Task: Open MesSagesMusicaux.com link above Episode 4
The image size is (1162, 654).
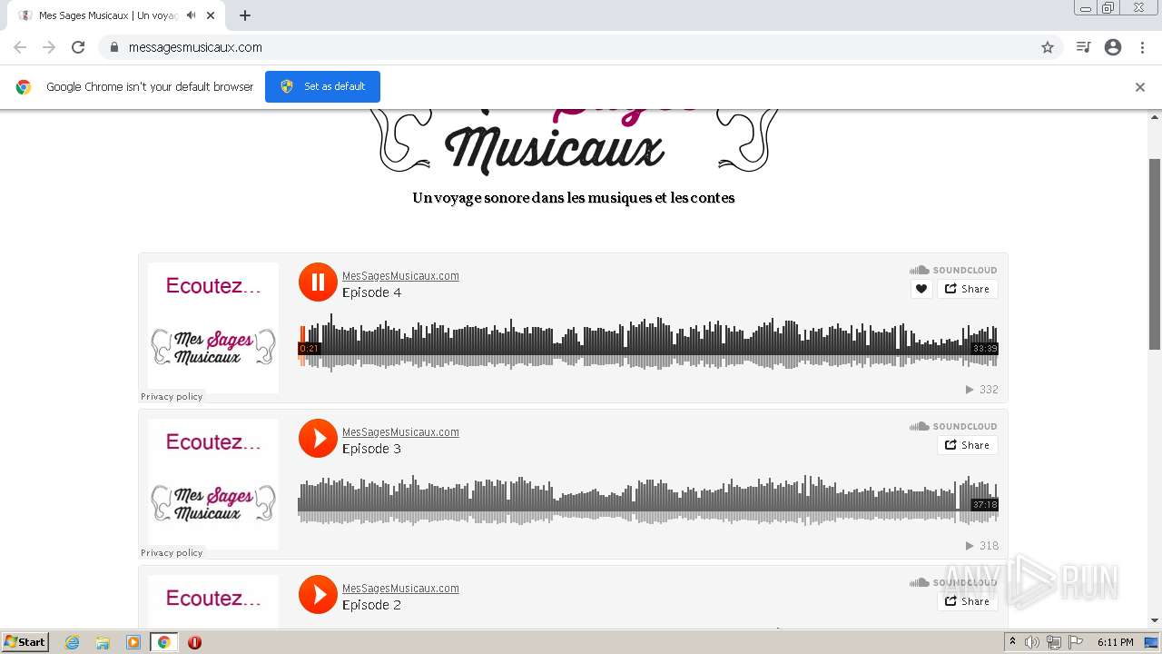Action: 400,276
